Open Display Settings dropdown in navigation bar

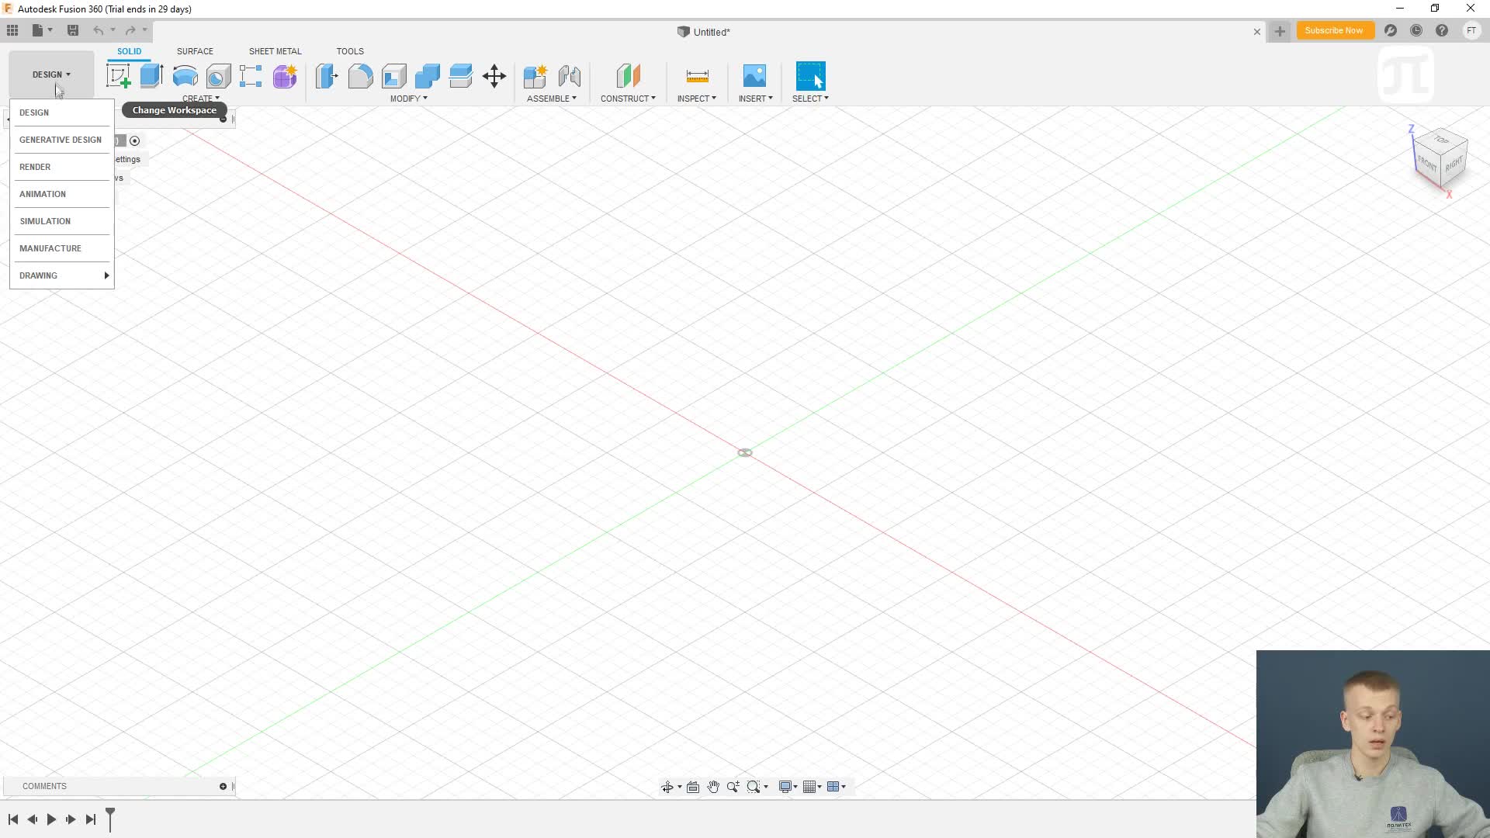pyautogui.click(x=788, y=787)
